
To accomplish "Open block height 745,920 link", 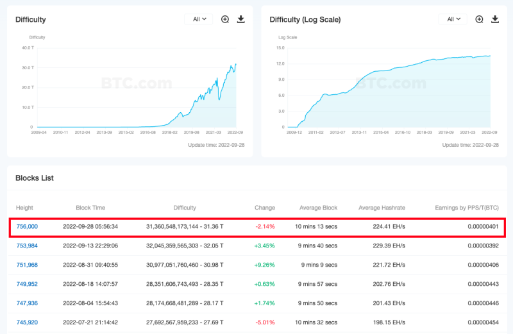I will pyautogui.click(x=27, y=322).
